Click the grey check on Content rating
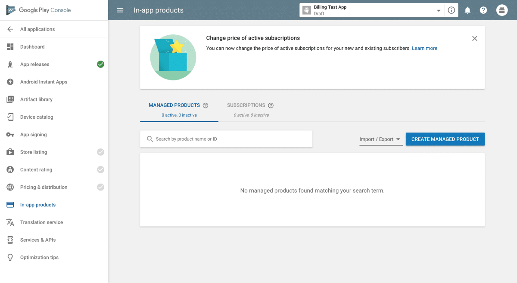This screenshot has height=283, width=517. click(x=100, y=169)
